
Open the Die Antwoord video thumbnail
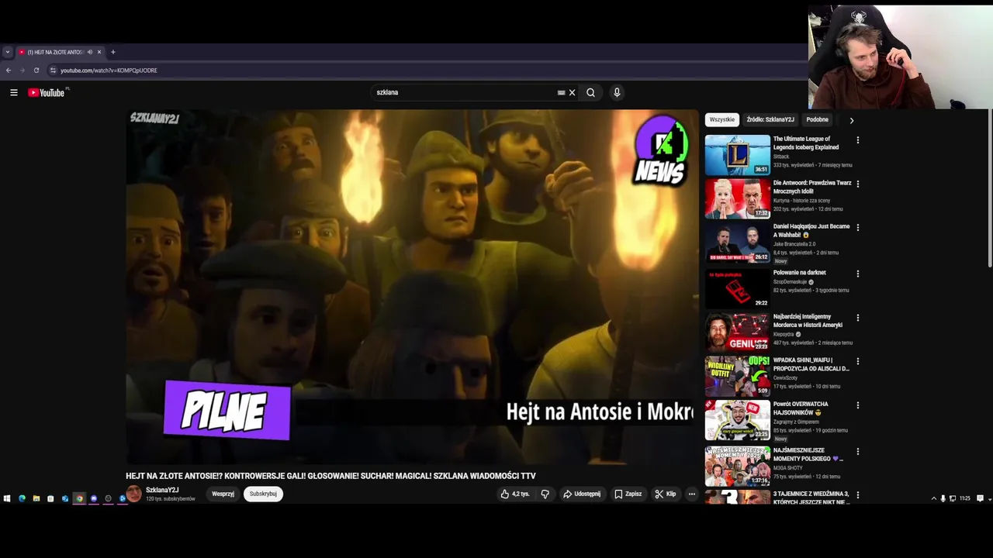click(737, 199)
